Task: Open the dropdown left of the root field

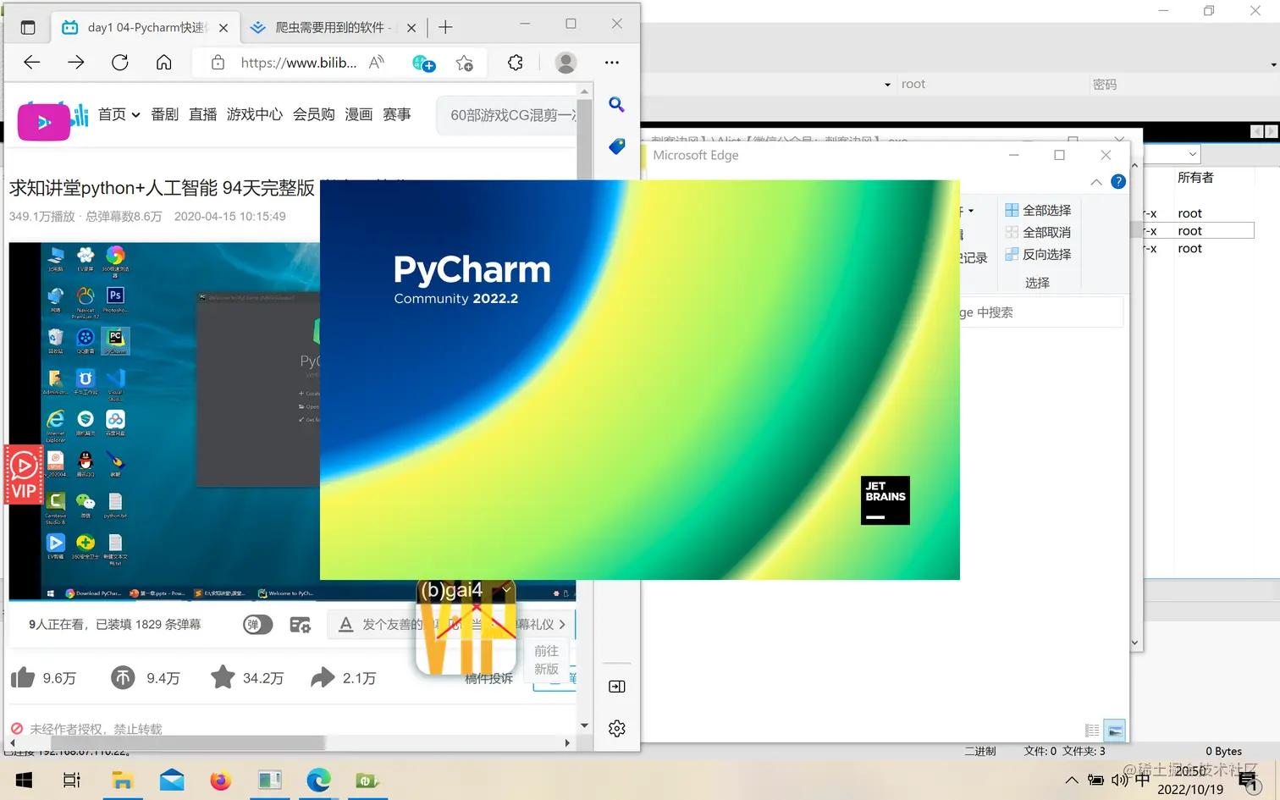Action: [887, 85]
